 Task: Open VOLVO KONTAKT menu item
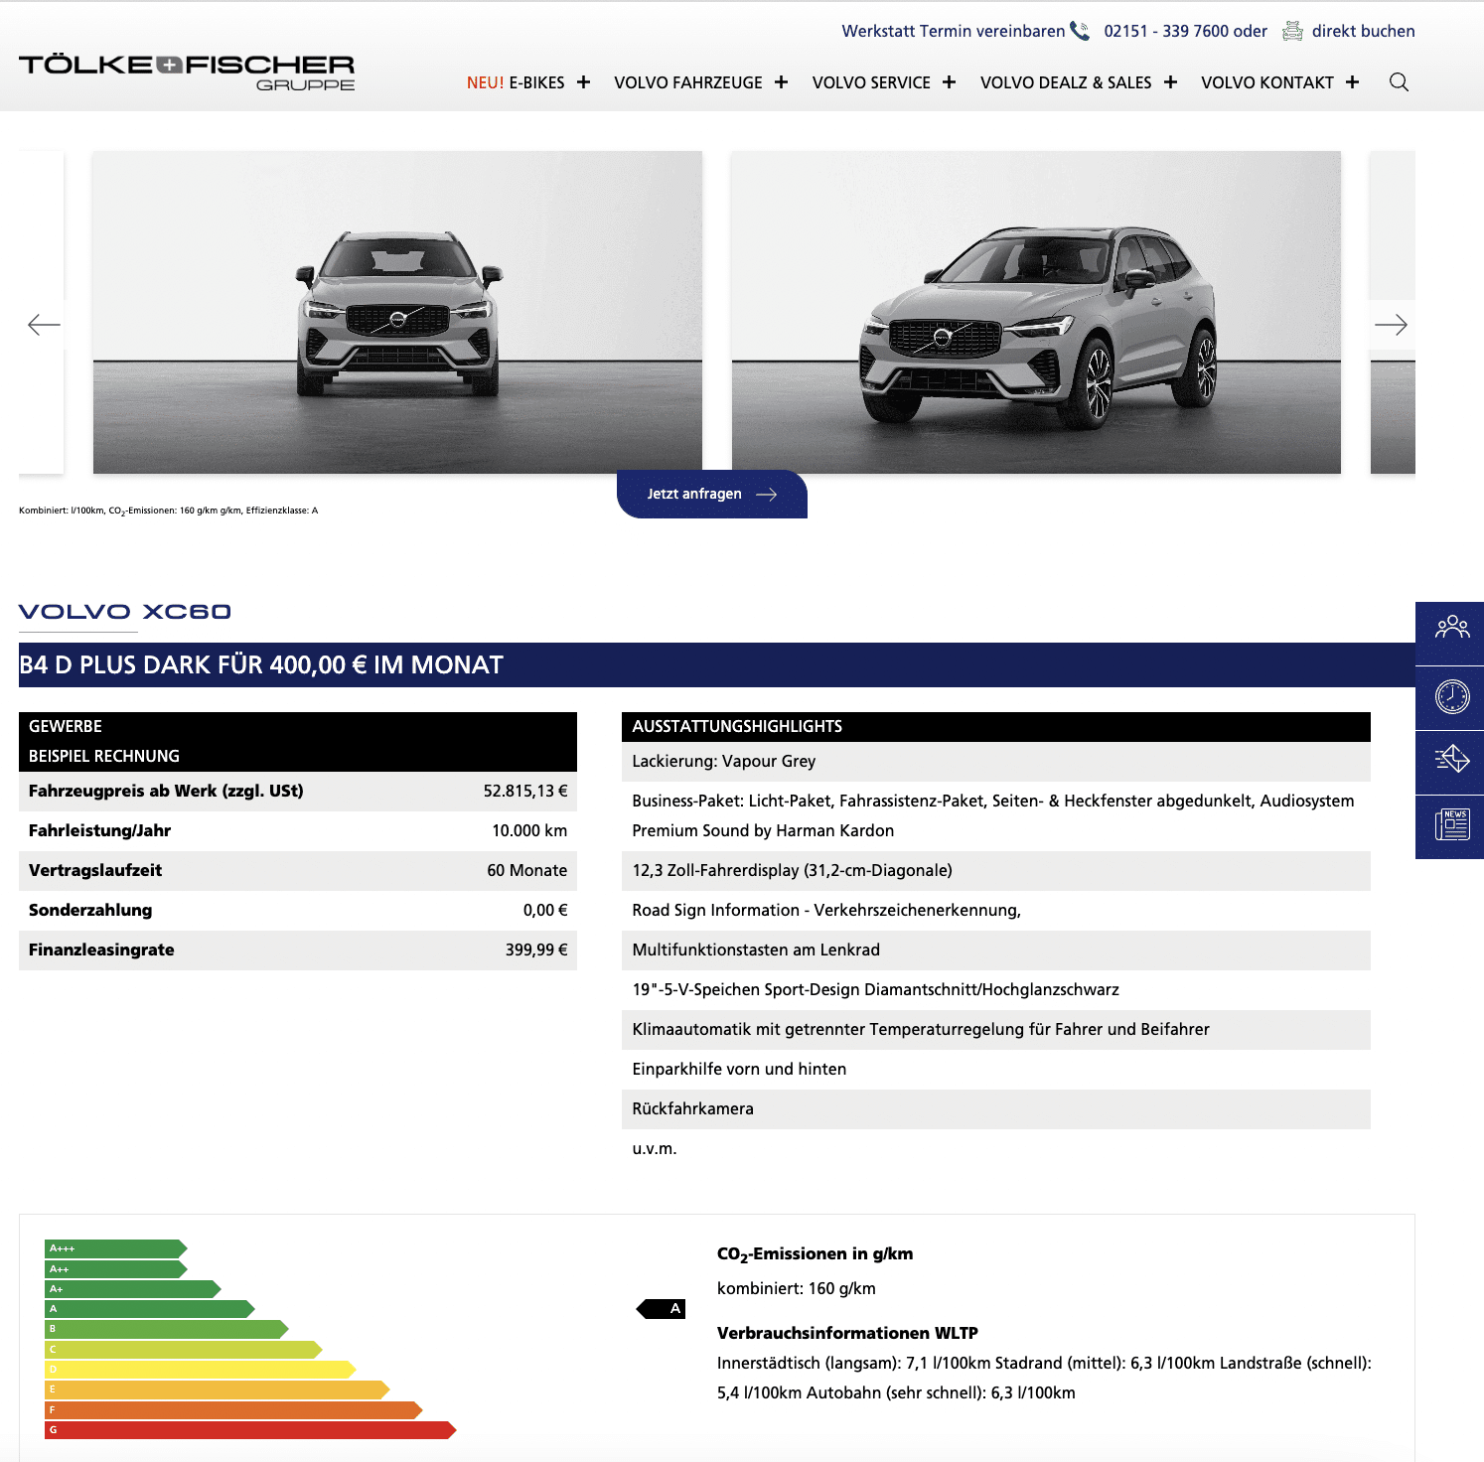coord(1267,82)
